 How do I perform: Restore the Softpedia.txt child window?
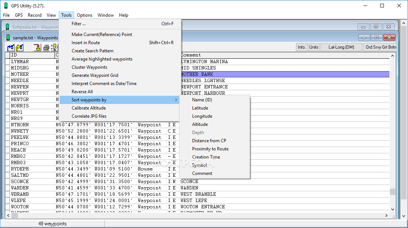click(x=376, y=27)
